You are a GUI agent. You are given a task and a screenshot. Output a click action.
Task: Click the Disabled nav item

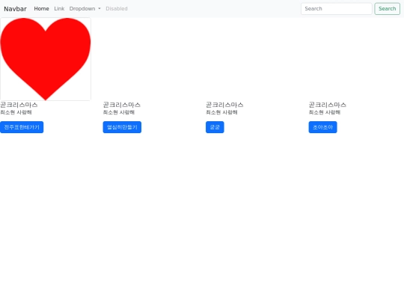(117, 9)
